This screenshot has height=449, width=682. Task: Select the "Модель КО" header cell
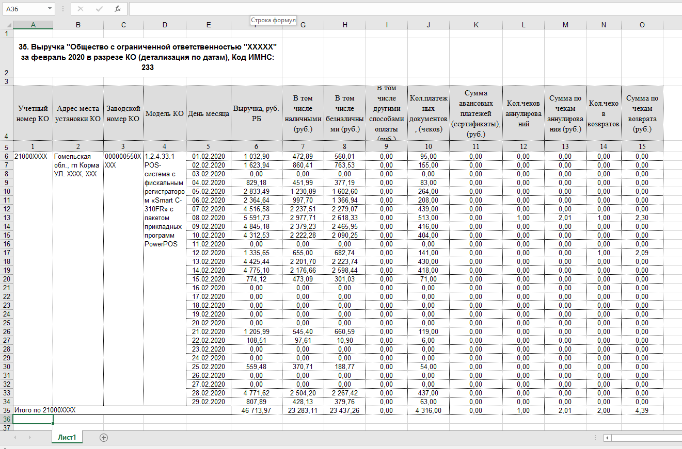[x=165, y=113]
